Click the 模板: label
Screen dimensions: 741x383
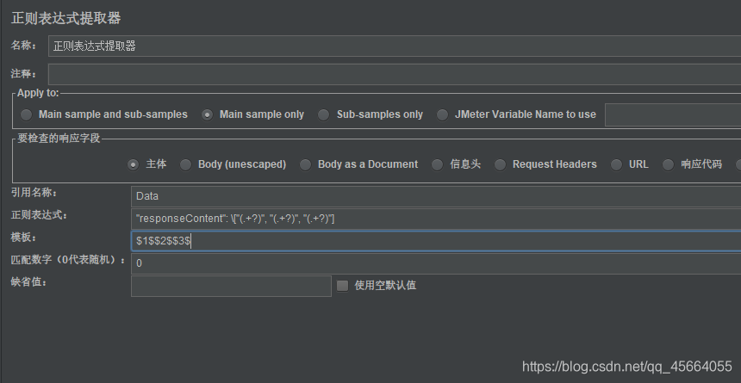(x=23, y=237)
